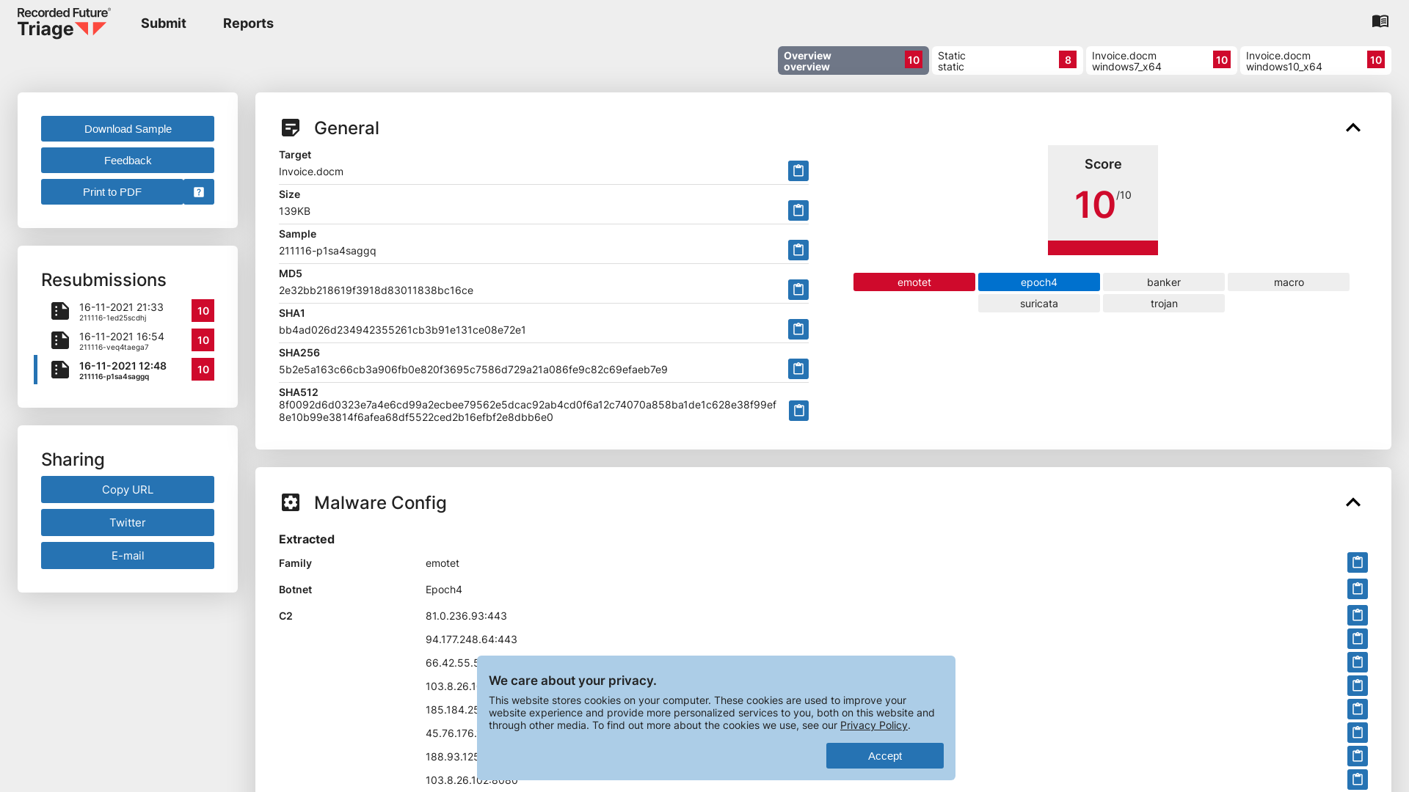Screen dimensions: 1409x792
Task: Collapse the General section
Action: 1353,128
